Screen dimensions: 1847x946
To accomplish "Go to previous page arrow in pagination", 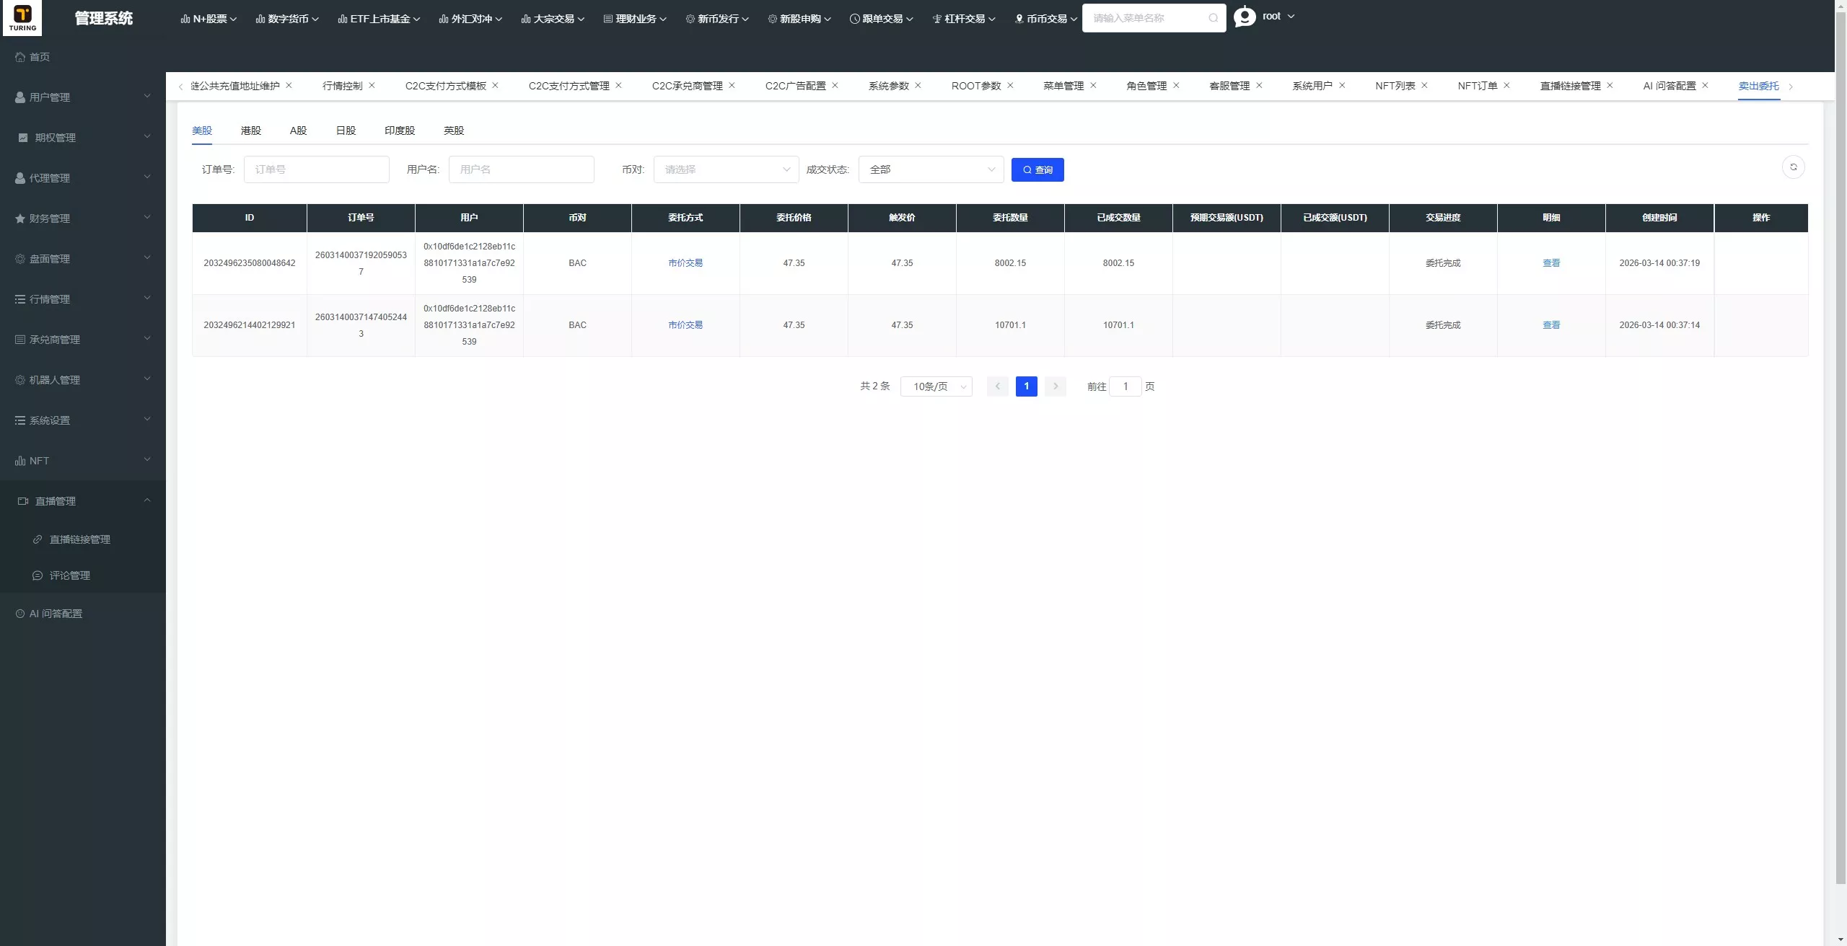I will 998,386.
